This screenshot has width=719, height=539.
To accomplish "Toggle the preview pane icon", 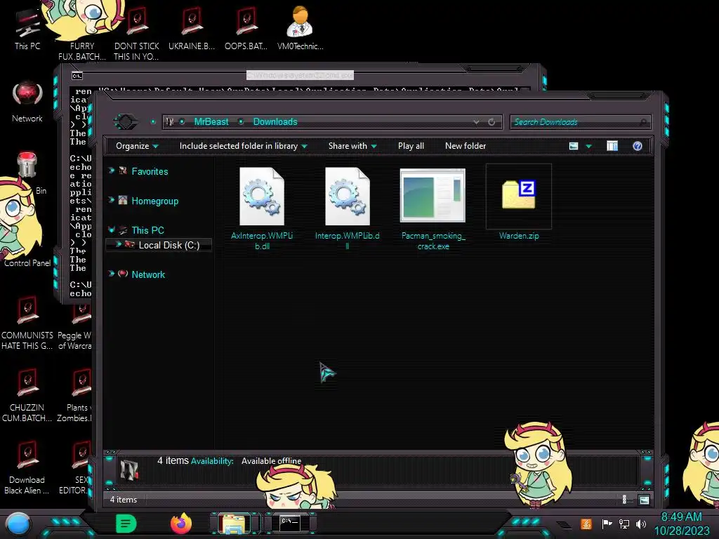I will coord(612,146).
